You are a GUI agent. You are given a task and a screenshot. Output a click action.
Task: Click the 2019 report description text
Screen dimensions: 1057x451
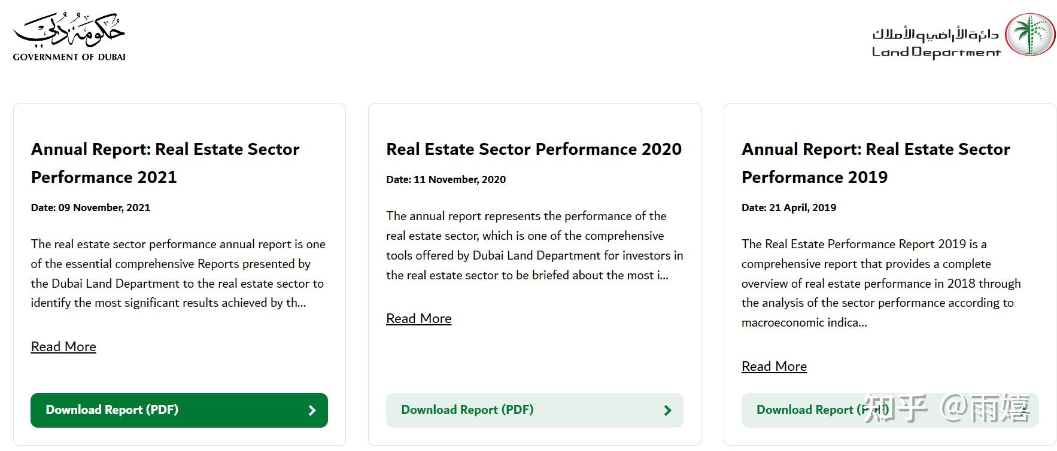pos(880,283)
